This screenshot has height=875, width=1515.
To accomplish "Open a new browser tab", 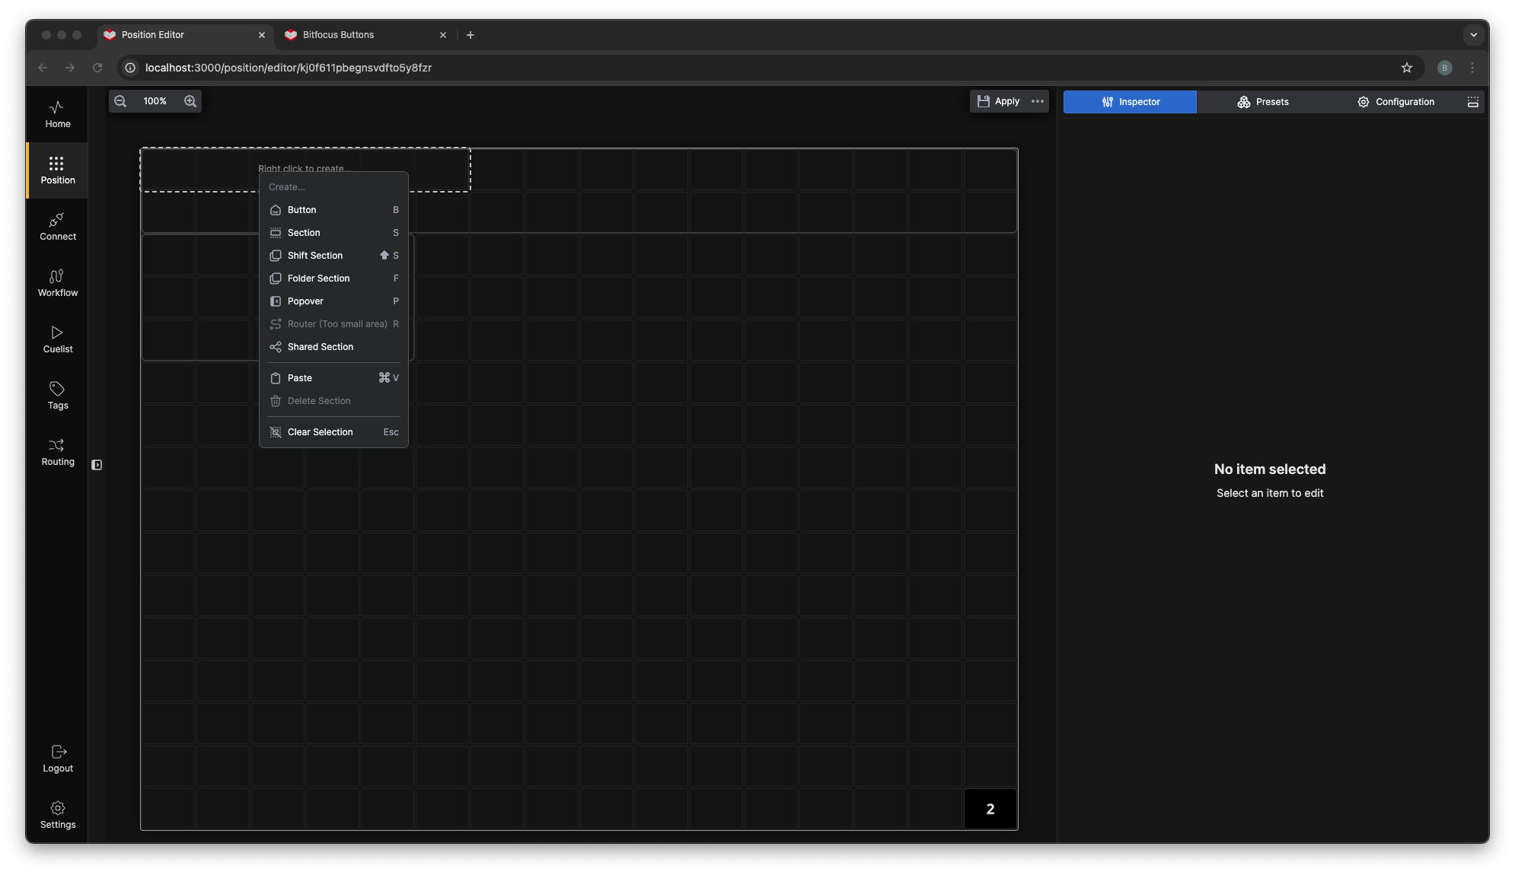I will point(470,35).
